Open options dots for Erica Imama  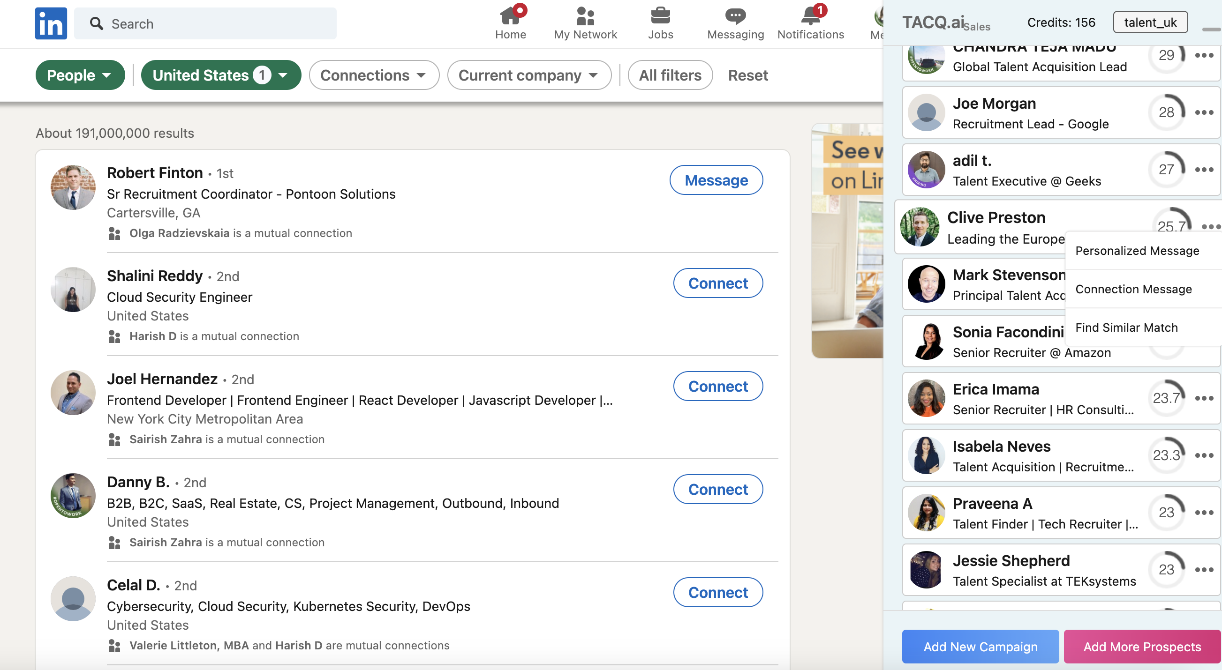point(1204,398)
